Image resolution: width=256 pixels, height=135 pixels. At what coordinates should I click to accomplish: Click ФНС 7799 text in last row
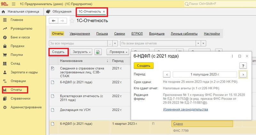[181, 131]
